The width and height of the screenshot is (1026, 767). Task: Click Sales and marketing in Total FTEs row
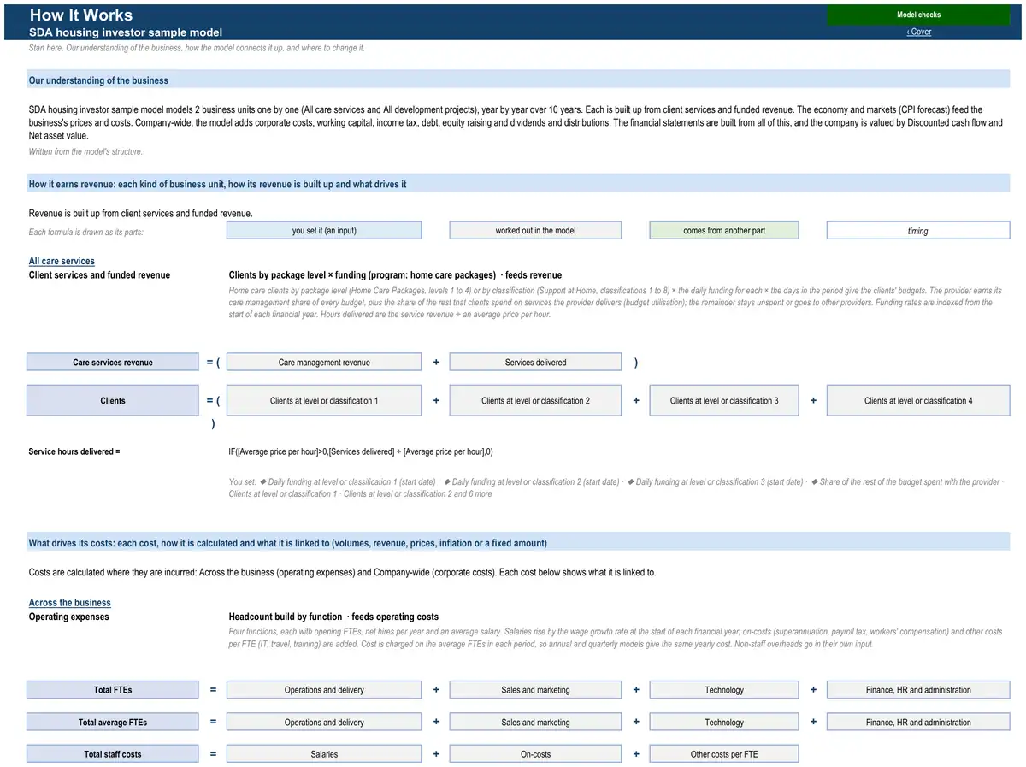click(535, 690)
